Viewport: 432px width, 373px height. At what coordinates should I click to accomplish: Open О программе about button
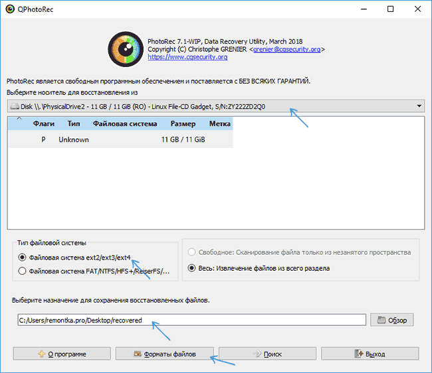(x=62, y=354)
